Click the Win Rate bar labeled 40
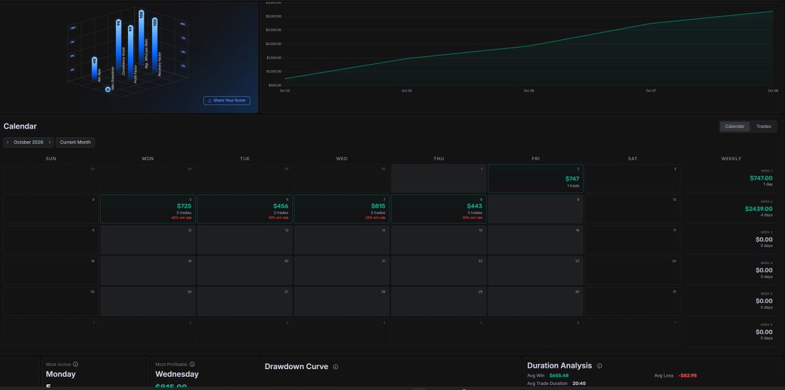785x390 pixels. click(x=94, y=69)
